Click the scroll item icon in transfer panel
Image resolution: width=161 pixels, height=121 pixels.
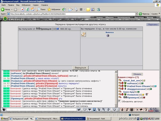(83, 34)
